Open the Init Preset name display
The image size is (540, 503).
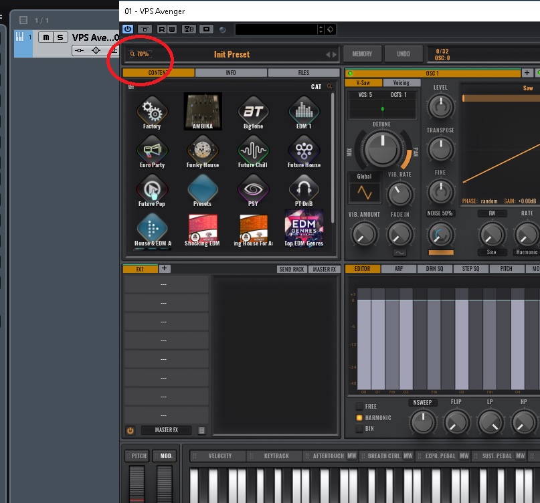tap(232, 54)
